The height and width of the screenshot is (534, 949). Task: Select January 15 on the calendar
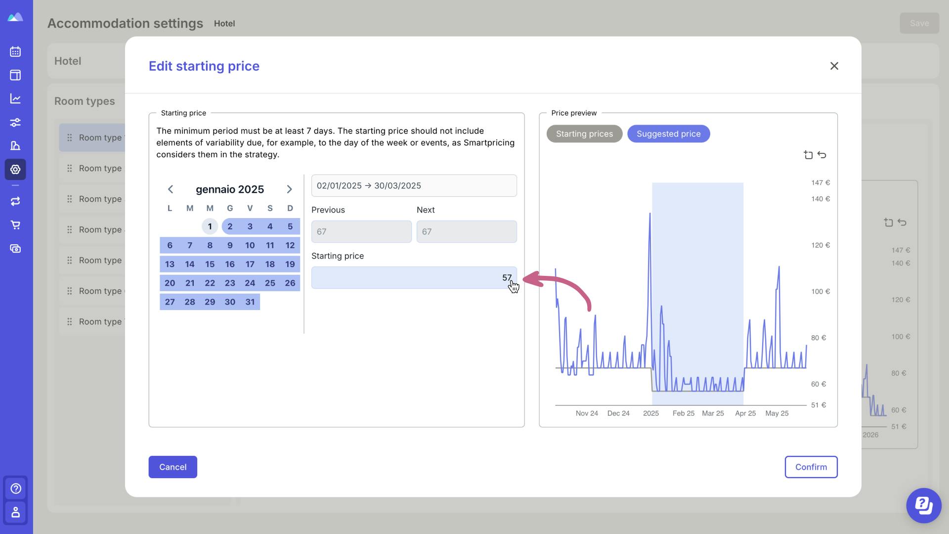click(210, 264)
